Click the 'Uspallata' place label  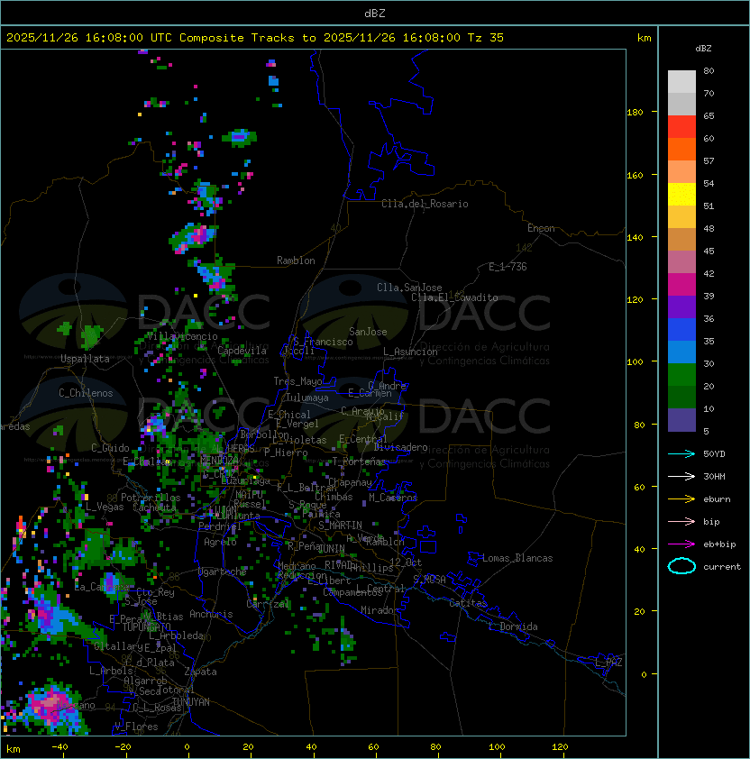[85, 359]
